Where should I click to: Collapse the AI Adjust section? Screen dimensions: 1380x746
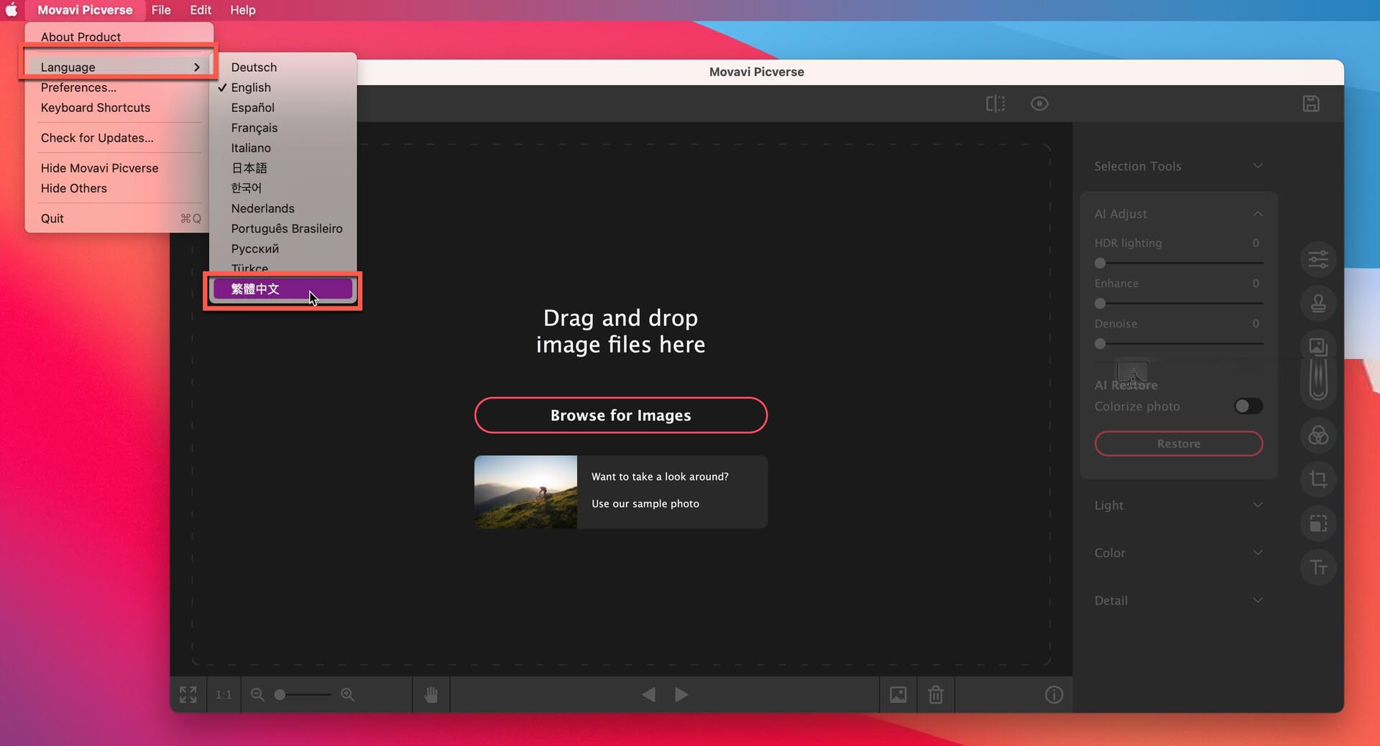(1179, 214)
